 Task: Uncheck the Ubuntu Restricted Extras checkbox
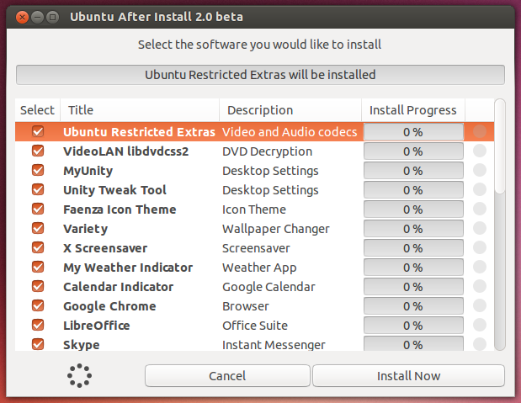[38, 132]
